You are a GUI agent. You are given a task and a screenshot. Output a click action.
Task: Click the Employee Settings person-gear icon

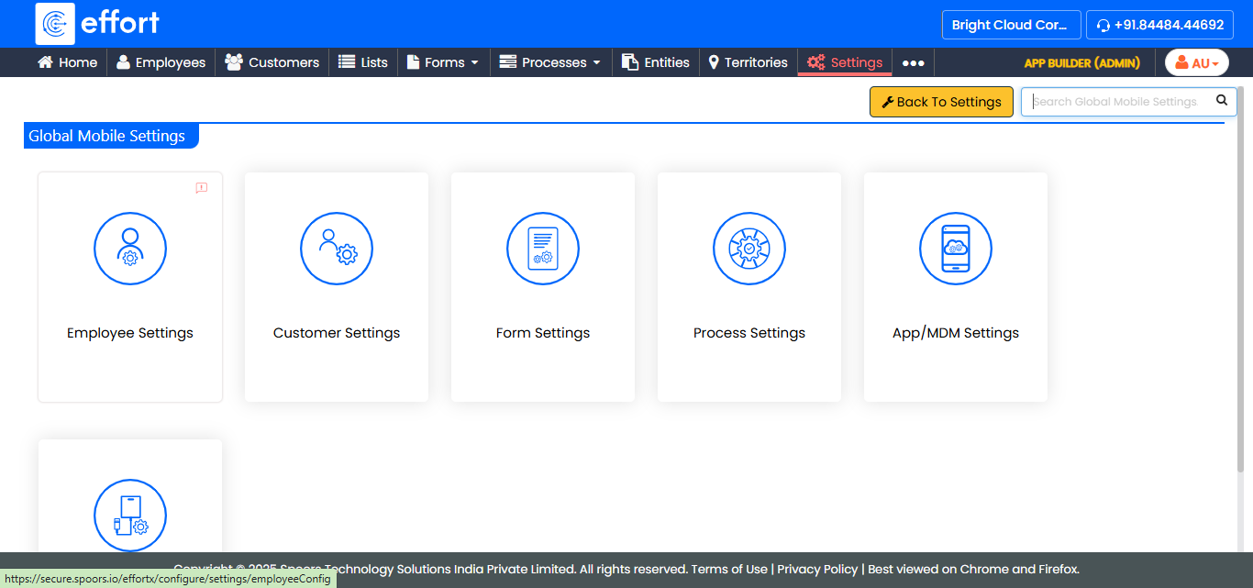tap(130, 249)
